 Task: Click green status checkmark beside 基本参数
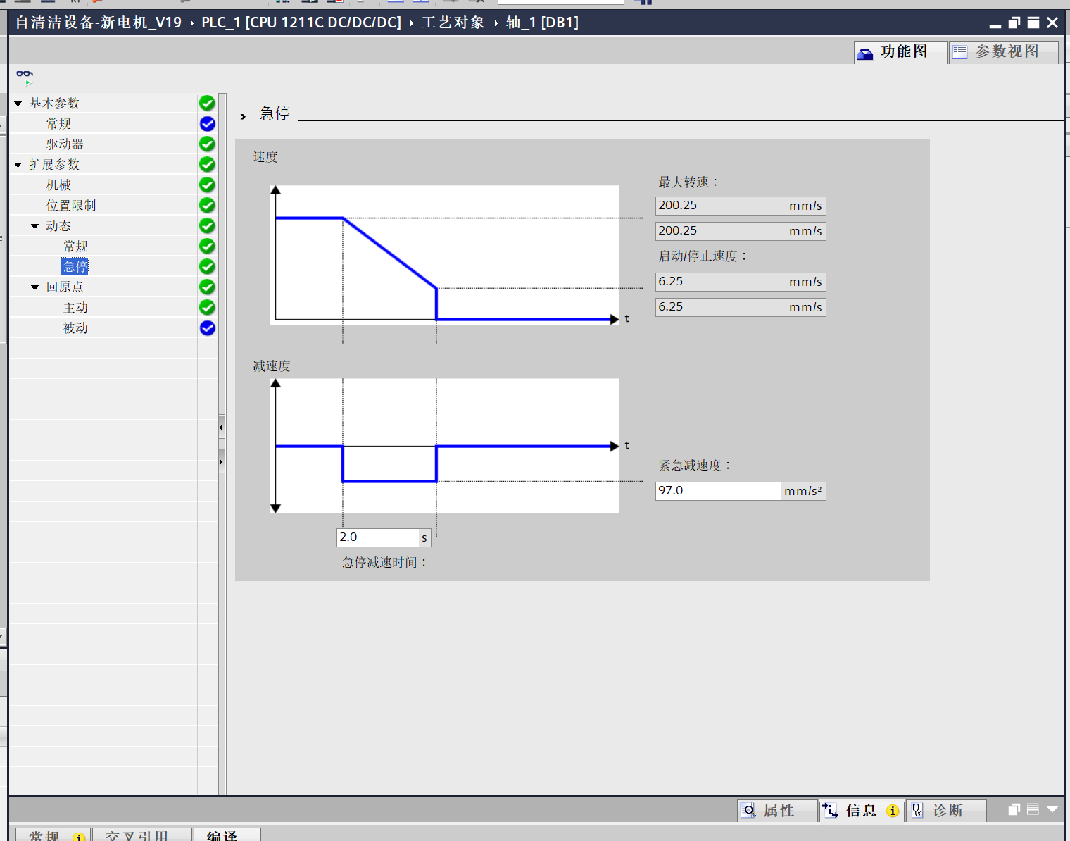[207, 104]
